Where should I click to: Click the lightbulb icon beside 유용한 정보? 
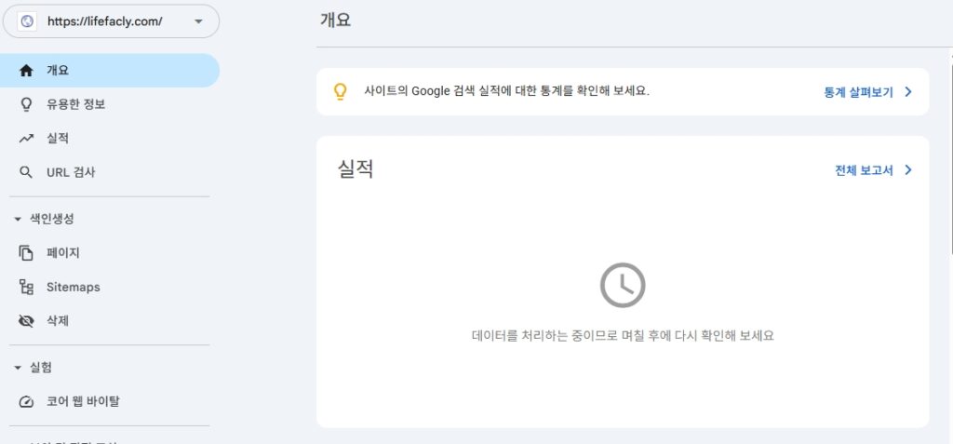tap(25, 104)
